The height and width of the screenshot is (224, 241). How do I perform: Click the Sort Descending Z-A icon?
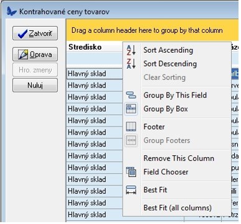[131, 64]
